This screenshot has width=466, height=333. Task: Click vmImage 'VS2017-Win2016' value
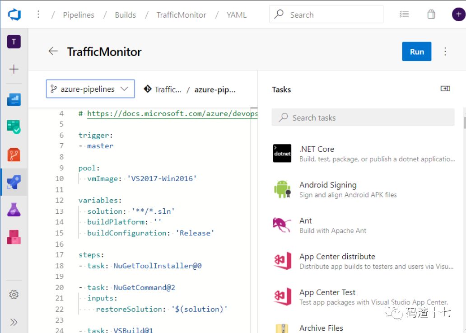[162, 178]
